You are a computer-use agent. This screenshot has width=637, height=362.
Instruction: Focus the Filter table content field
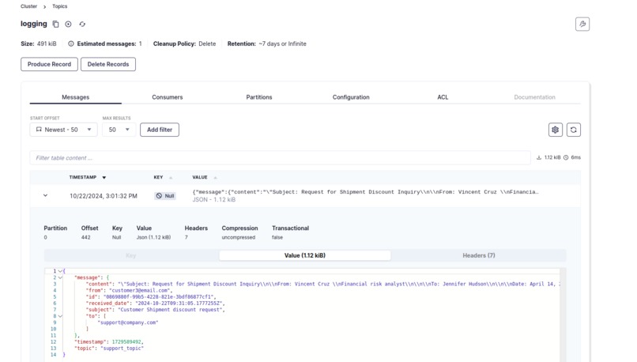point(281,157)
